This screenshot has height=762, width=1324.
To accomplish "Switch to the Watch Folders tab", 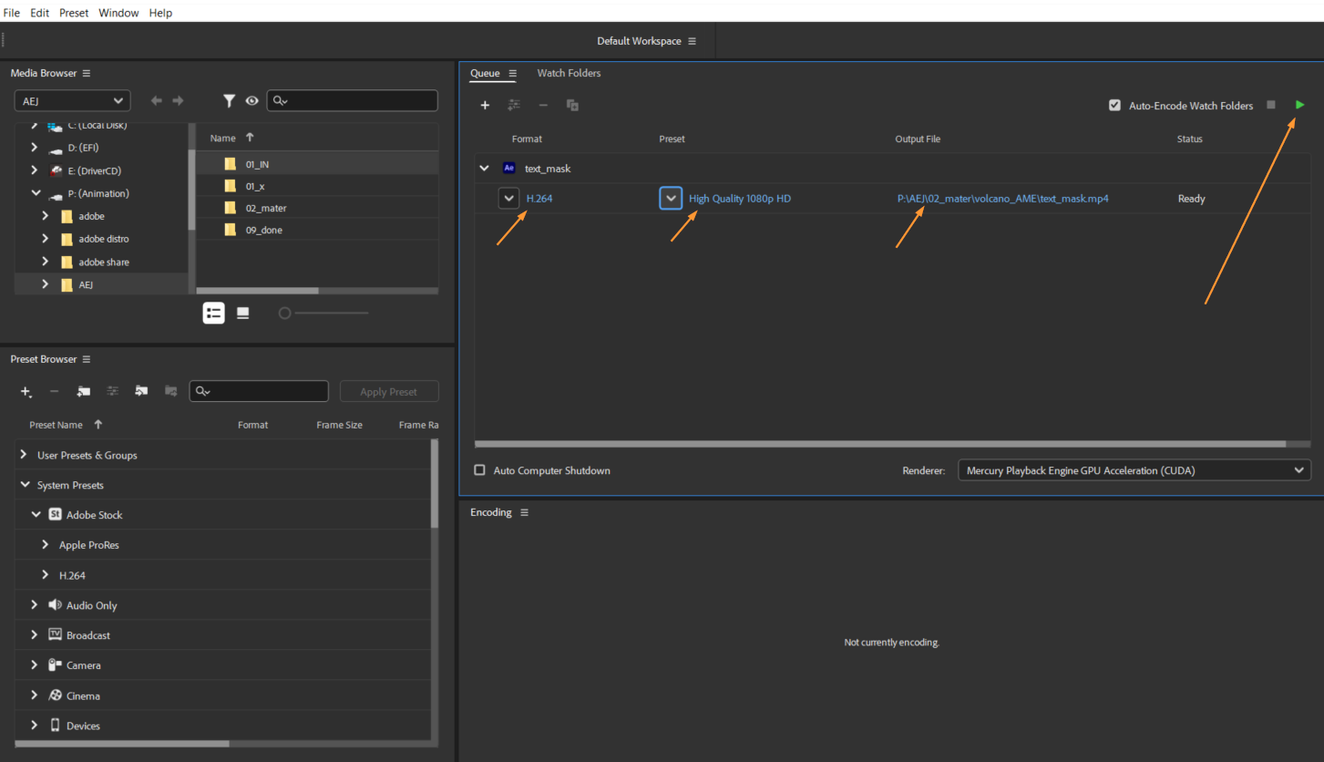I will [x=569, y=73].
